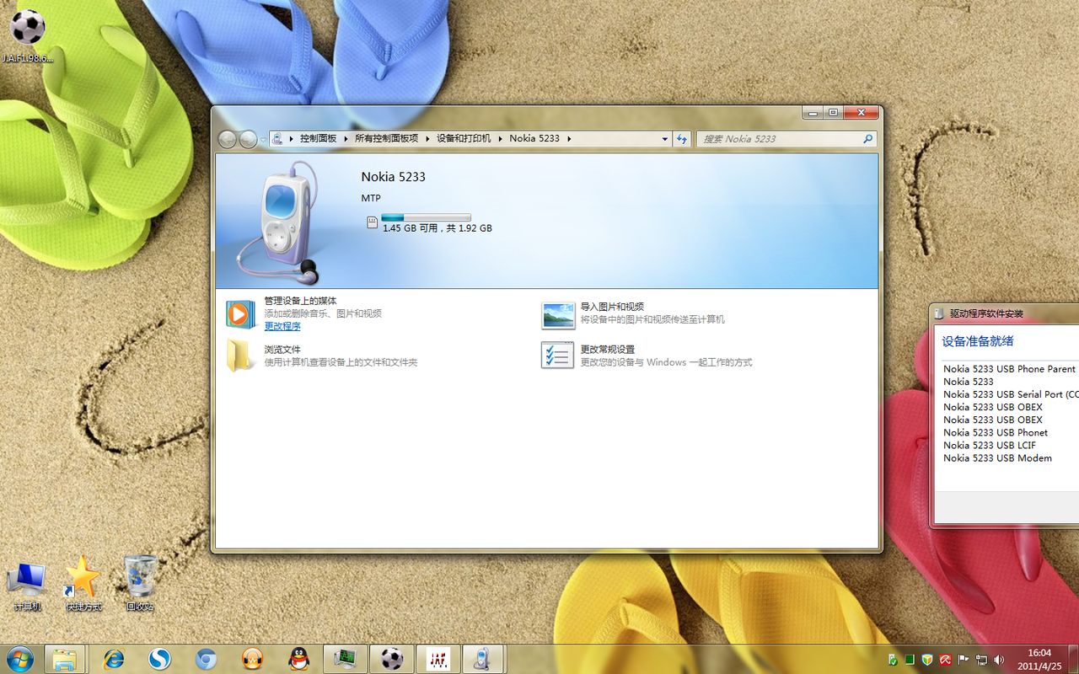Open QQ penguin from the taskbar

tap(298, 658)
